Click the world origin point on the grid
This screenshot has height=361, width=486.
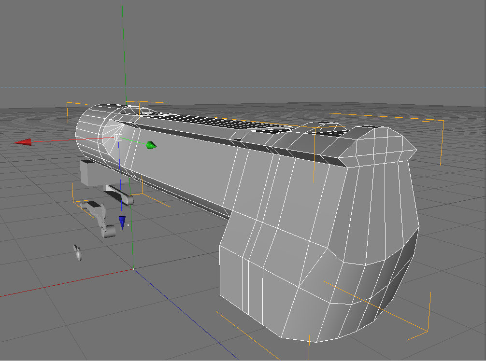coord(134,269)
